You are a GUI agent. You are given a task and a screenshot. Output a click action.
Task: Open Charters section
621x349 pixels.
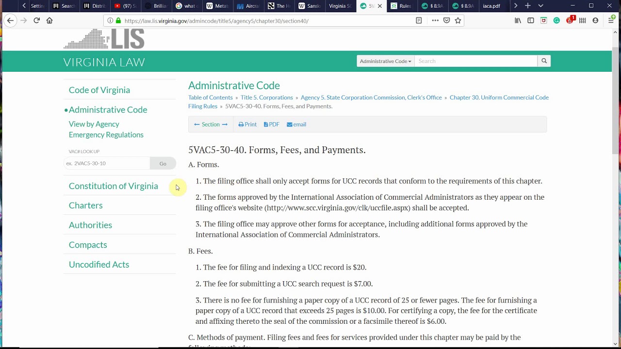point(85,206)
